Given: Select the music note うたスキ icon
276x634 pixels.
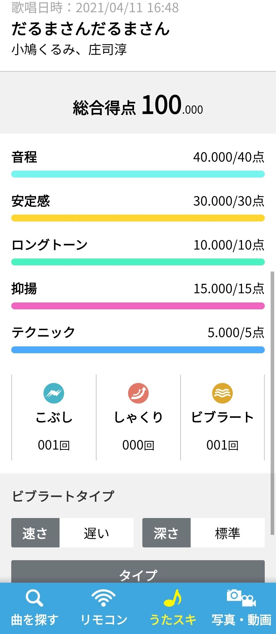Looking at the screenshot, I should tap(172, 598).
